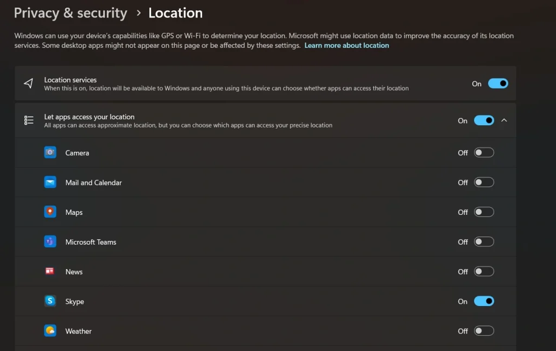Collapse the Let apps access your location section
Screen dimensions: 556x351
pos(504,120)
